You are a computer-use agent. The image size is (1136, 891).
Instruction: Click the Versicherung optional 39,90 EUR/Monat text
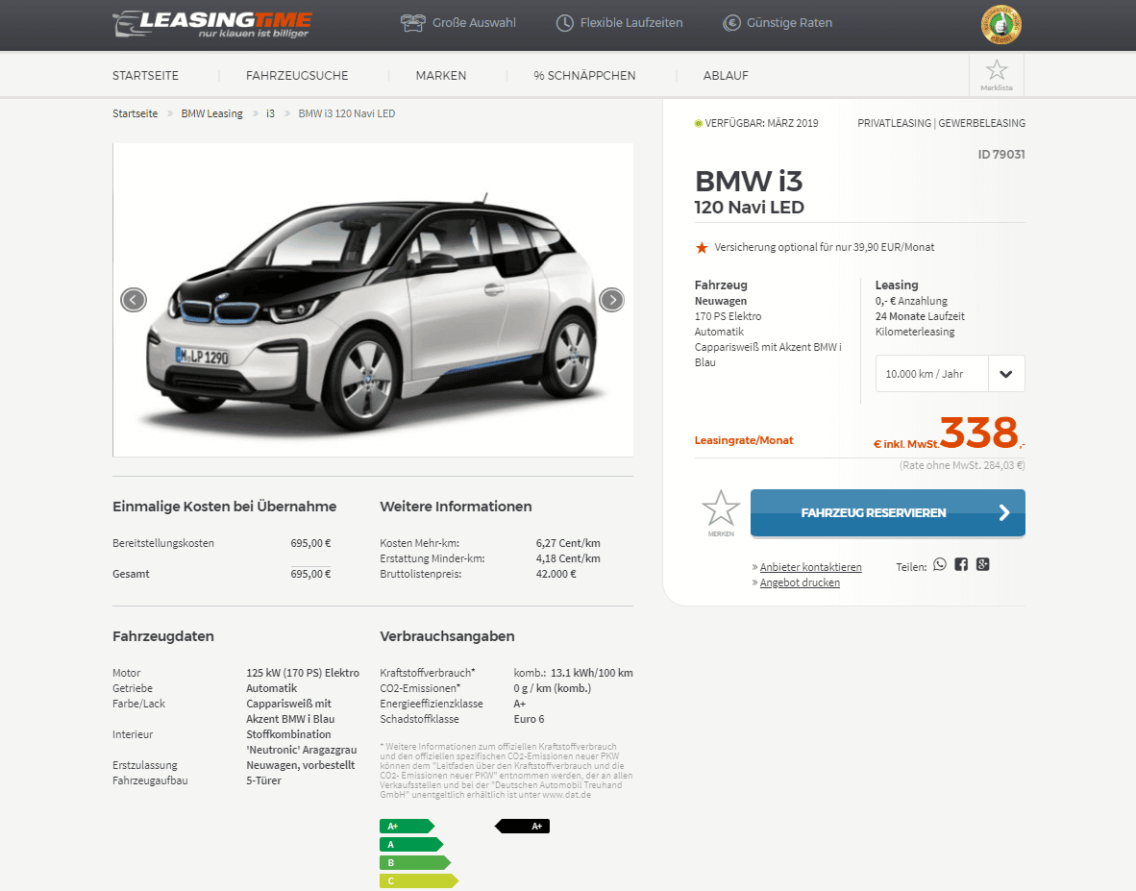(825, 247)
